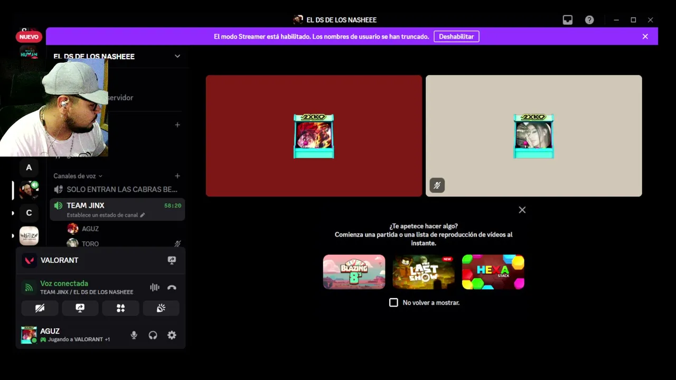The image size is (676, 380).
Task: Open the help question mark icon
Action: [x=589, y=20]
